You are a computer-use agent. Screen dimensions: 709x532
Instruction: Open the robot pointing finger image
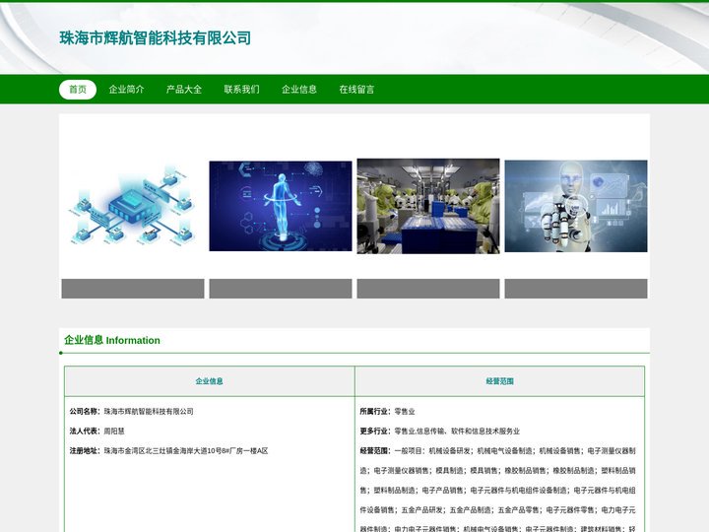click(x=576, y=206)
